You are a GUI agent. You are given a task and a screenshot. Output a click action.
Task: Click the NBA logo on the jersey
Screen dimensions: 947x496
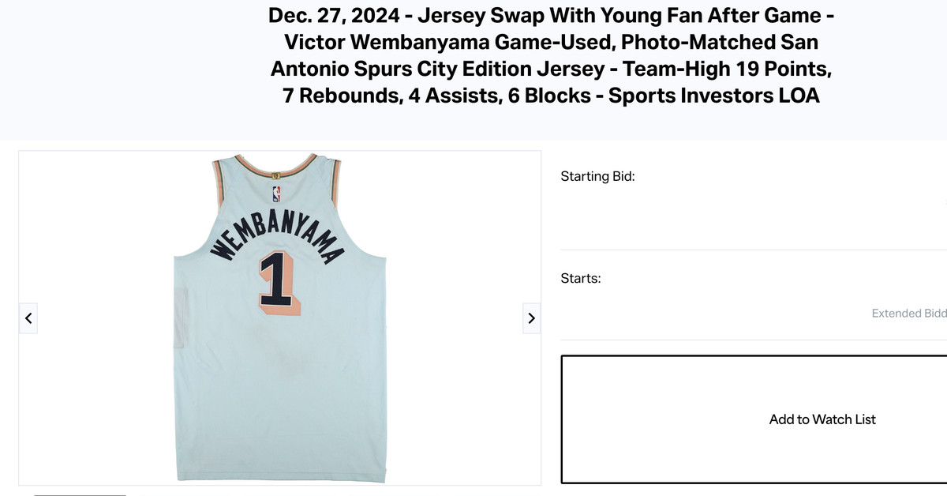coord(276,194)
